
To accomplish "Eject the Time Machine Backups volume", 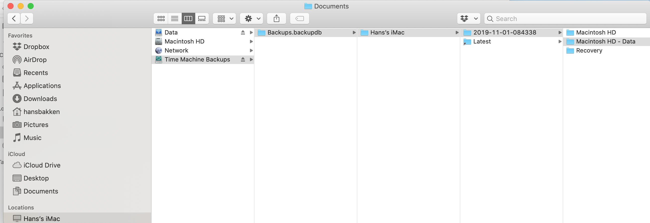I will tap(243, 59).
